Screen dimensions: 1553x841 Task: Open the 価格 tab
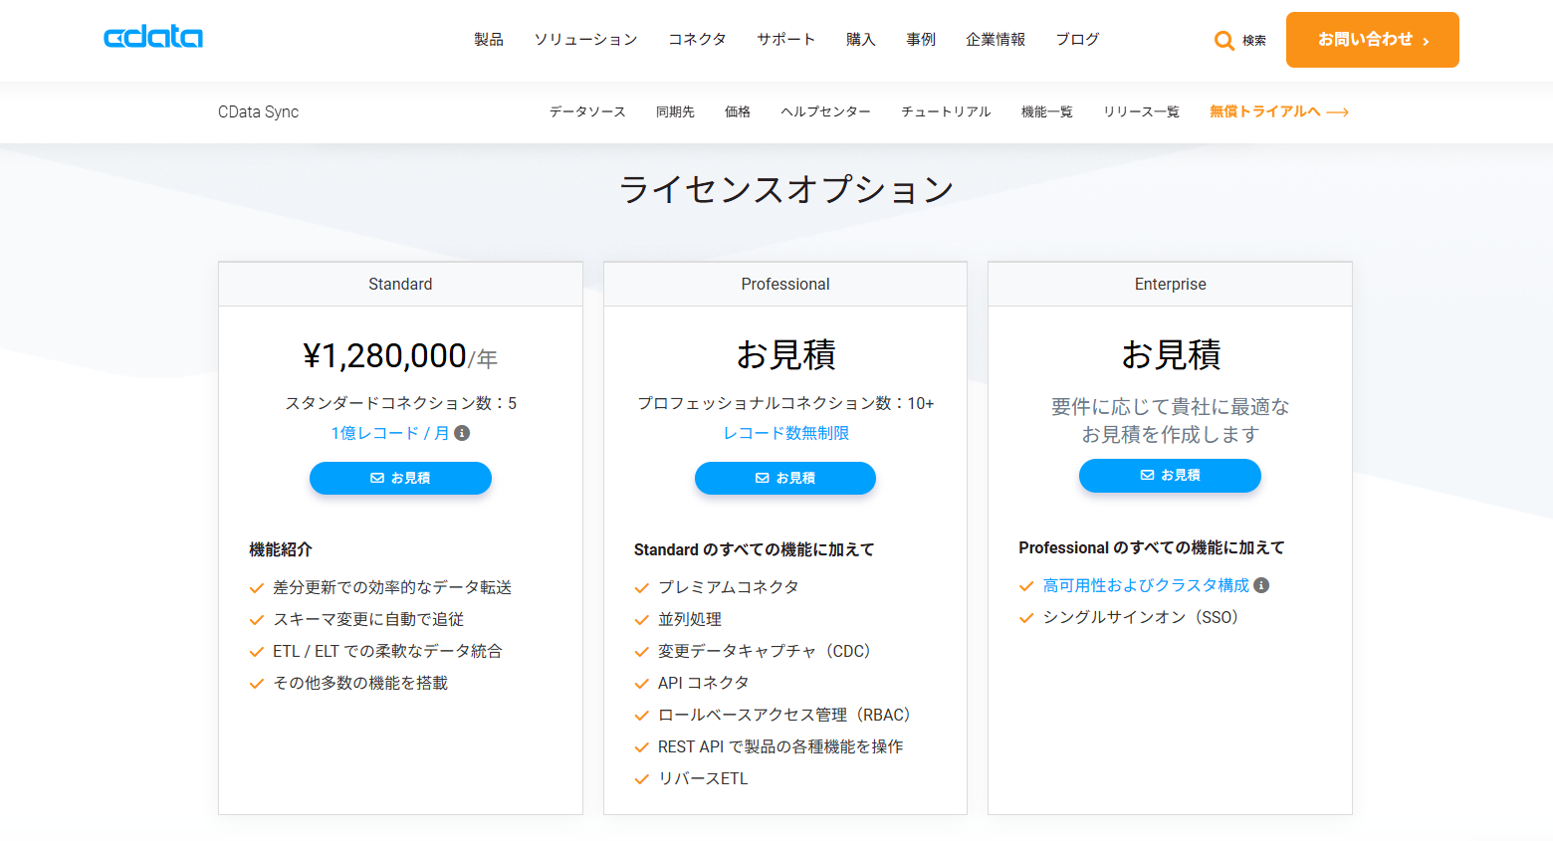coord(738,111)
